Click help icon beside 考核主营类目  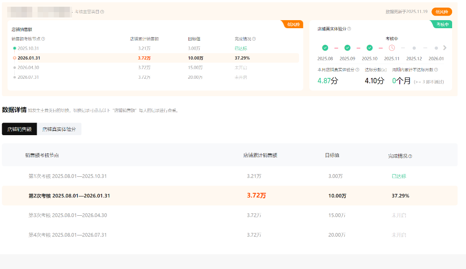pyautogui.click(x=103, y=12)
